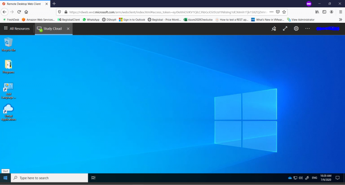Open the Firefox account icon
The height and width of the screenshot is (185, 345).
coord(332,12)
